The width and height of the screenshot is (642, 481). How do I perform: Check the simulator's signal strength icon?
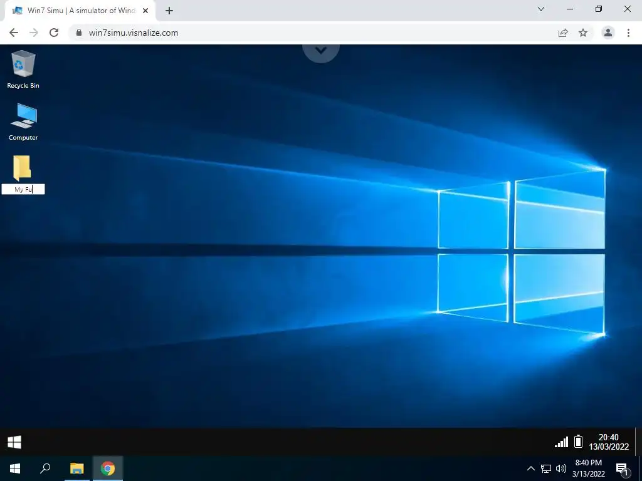point(561,442)
